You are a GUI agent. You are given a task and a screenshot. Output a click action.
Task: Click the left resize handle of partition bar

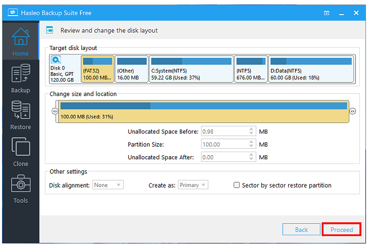[55, 111]
